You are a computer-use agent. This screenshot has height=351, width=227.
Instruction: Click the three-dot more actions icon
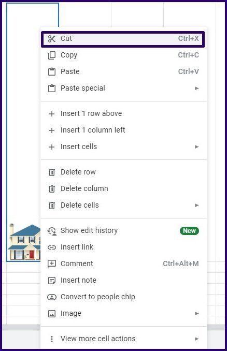click(52, 339)
